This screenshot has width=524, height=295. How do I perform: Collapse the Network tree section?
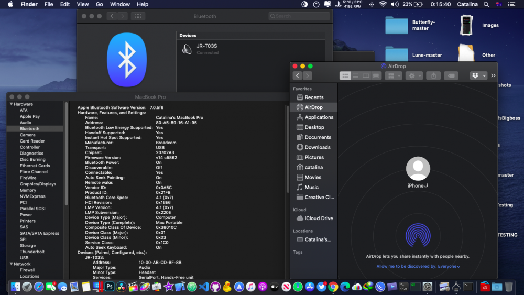pyautogui.click(x=11, y=264)
